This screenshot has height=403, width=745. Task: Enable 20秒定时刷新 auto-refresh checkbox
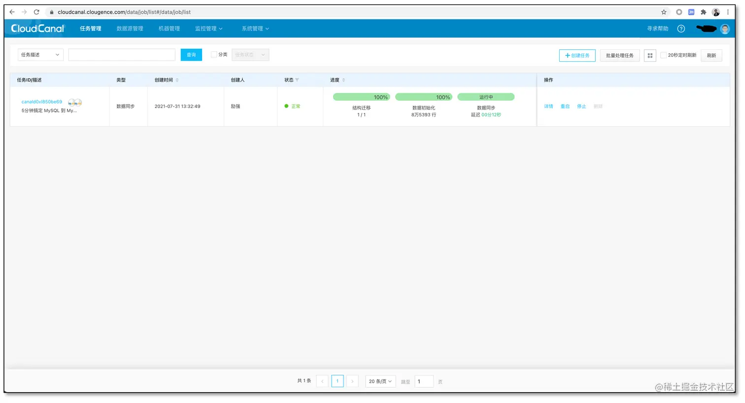pyautogui.click(x=663, y=55)
